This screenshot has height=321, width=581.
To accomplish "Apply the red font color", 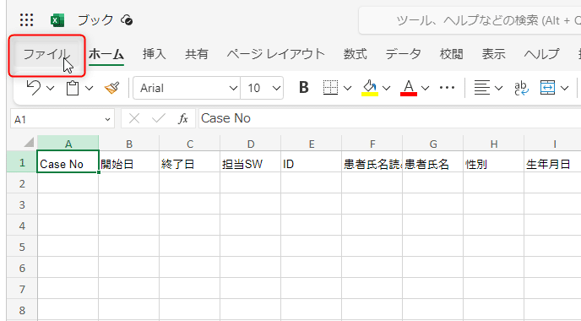I will tap(409, 88).
